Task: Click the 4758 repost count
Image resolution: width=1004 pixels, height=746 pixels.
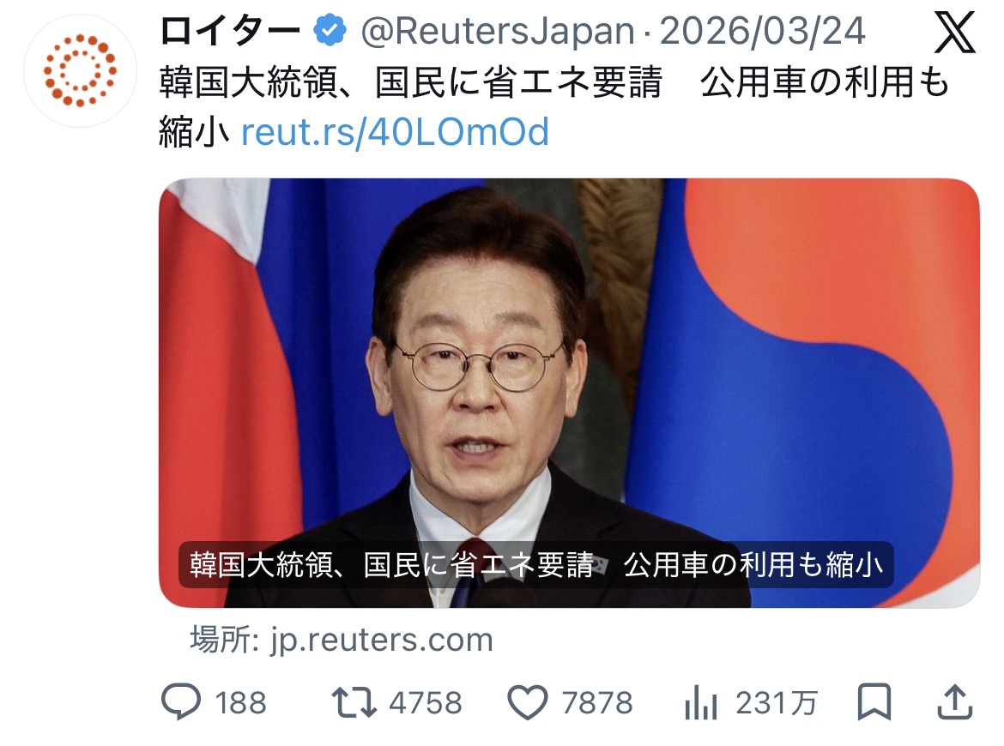Action: pos(425,702)
